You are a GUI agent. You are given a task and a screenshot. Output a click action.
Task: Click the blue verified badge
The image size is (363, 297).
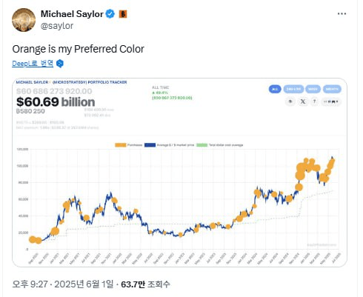tap(110, 14)
